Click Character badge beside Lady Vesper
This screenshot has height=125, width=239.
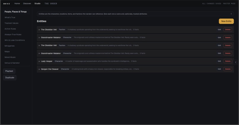(59, 61)
